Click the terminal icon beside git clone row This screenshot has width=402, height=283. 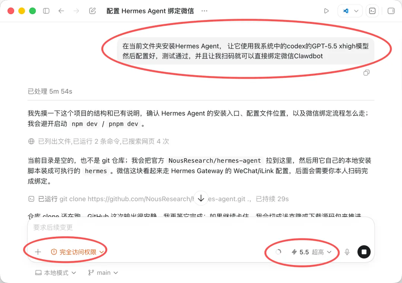point(31,199)
